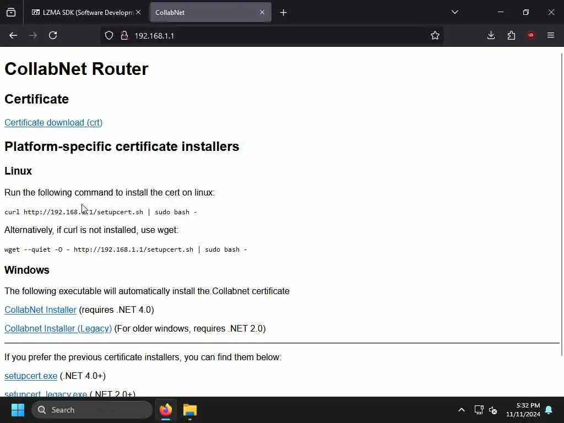
Task: Close the Firefox window
Action: (551, 12)
